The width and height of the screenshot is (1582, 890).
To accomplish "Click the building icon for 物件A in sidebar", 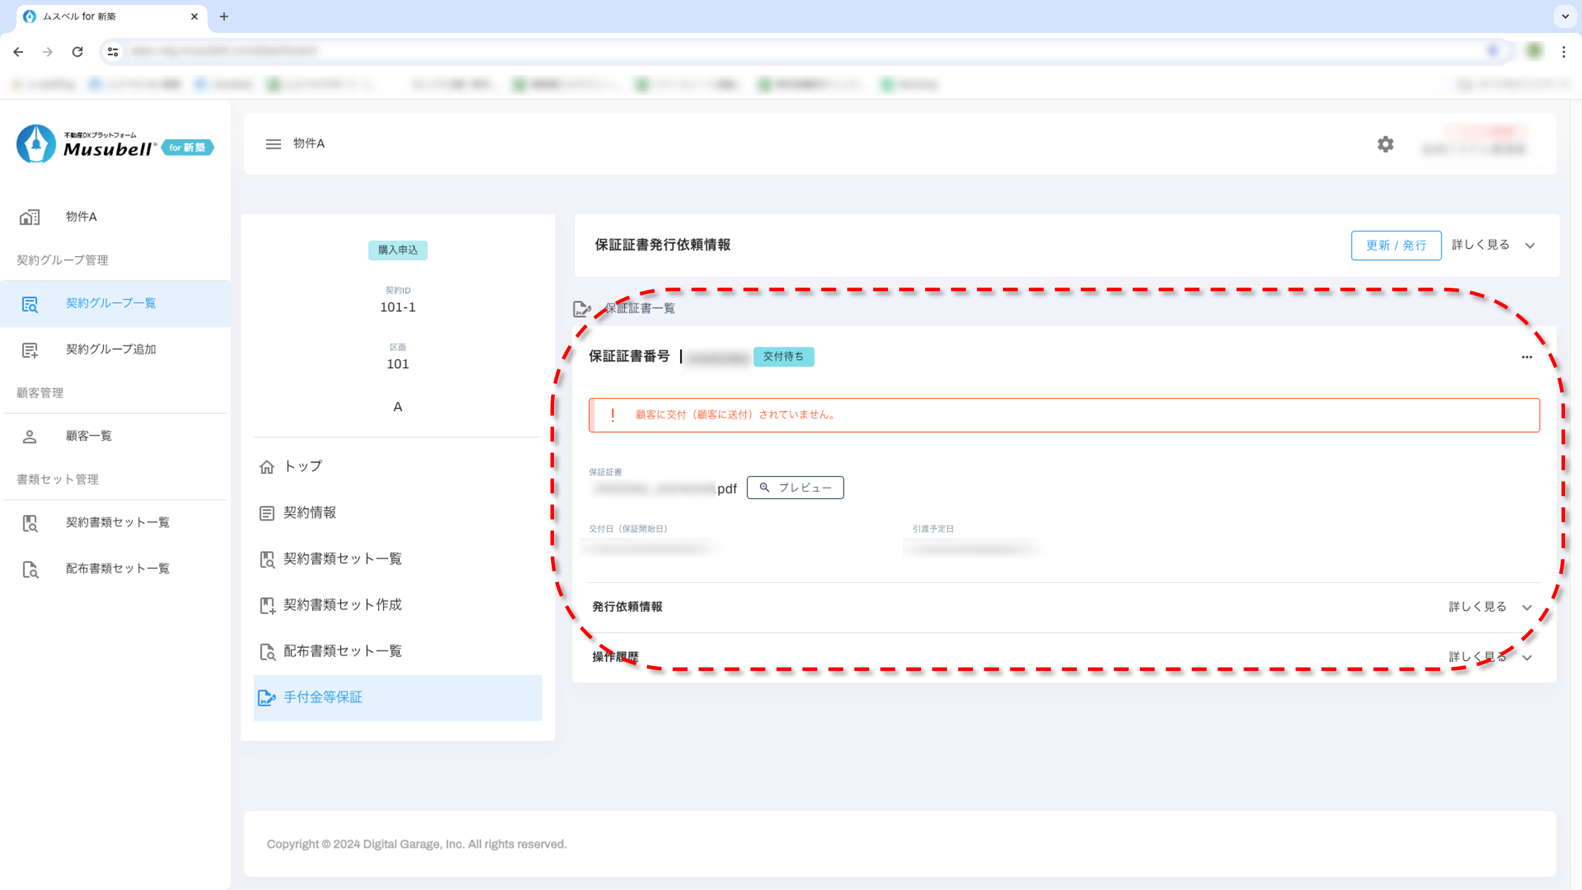I will pos(29,217).
